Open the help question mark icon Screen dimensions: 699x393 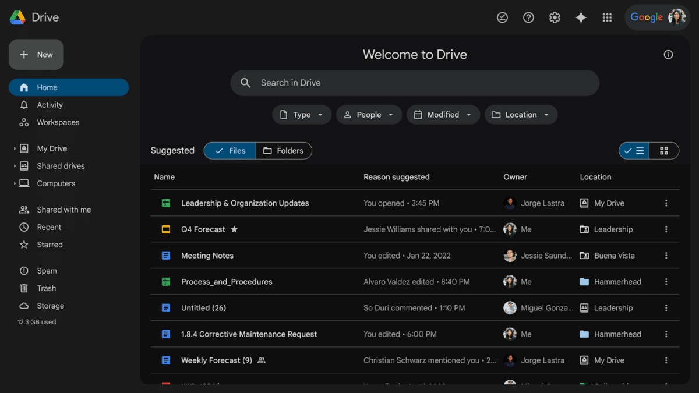pos(528,17)
